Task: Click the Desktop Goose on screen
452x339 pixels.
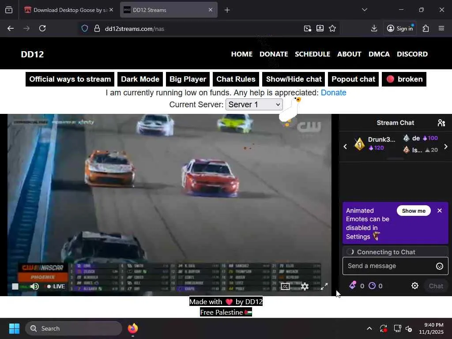Action: coord(289,112)
